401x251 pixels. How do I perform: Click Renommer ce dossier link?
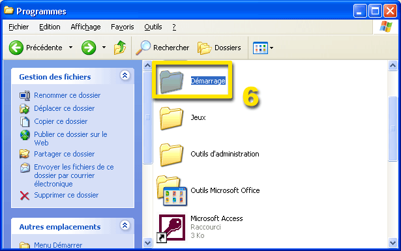[67, 95]
